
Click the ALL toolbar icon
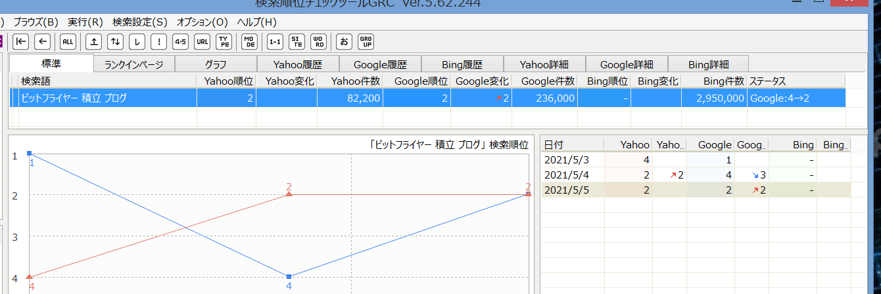coord(68,41)
